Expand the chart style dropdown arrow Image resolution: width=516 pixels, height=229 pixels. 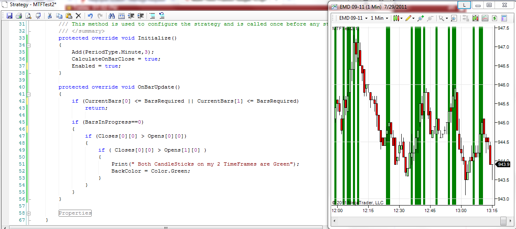click(x=401, y=19)
